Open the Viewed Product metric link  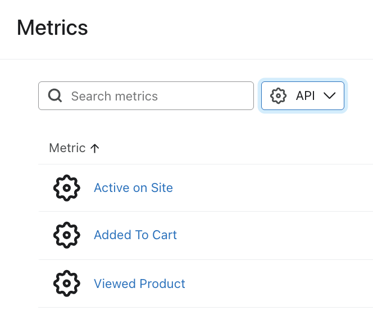(x=139, y=283)
